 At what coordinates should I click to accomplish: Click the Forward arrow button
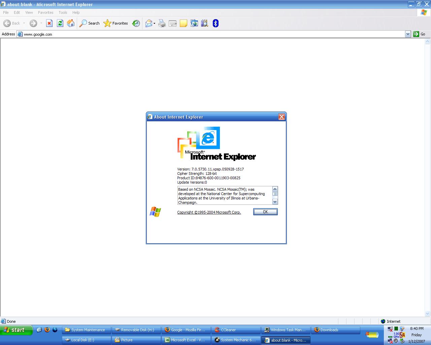tap(33, 23)
